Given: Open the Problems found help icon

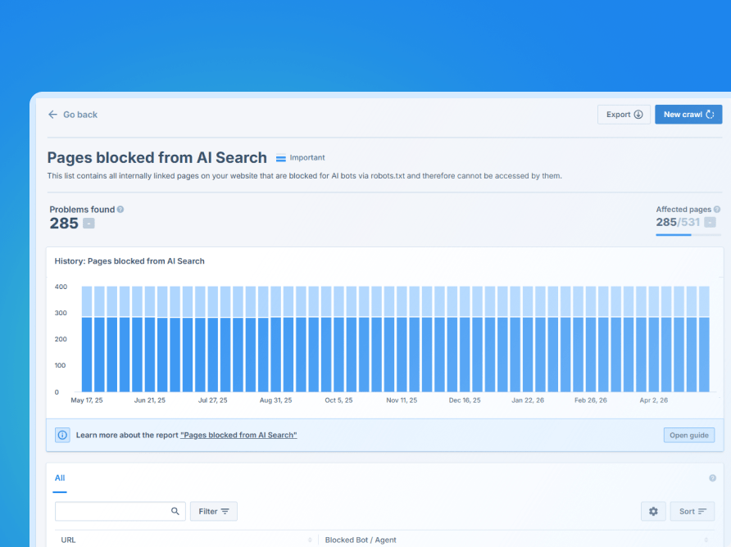Looking at the screenshot, I should (120, 210).
